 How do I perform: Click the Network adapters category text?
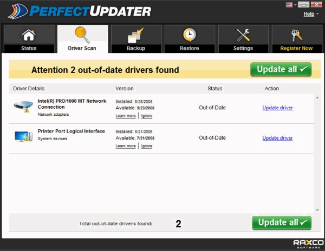(53, 115)
